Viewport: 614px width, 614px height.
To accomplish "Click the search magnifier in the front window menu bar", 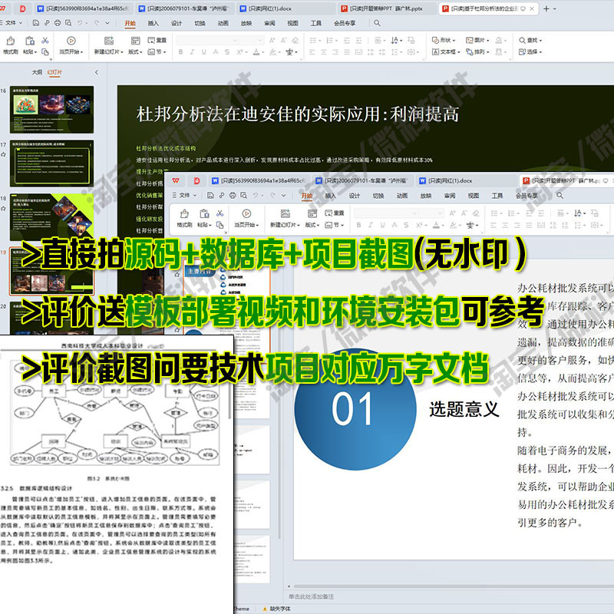I will tap(560, 195).
